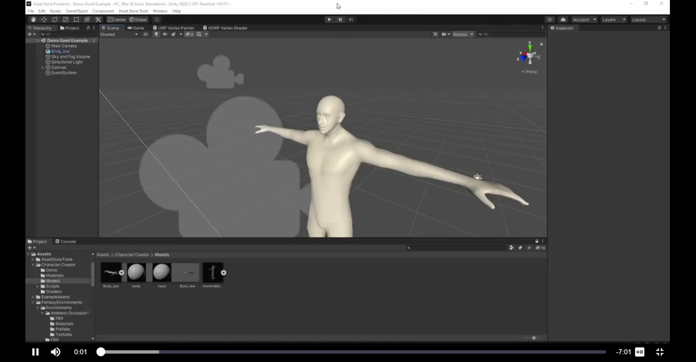Toggle pivot mode Center button
Viewport: 696px width, 362px height.
pos(117,20)
